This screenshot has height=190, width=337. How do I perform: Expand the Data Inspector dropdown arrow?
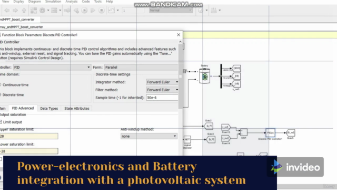(117, 10)
